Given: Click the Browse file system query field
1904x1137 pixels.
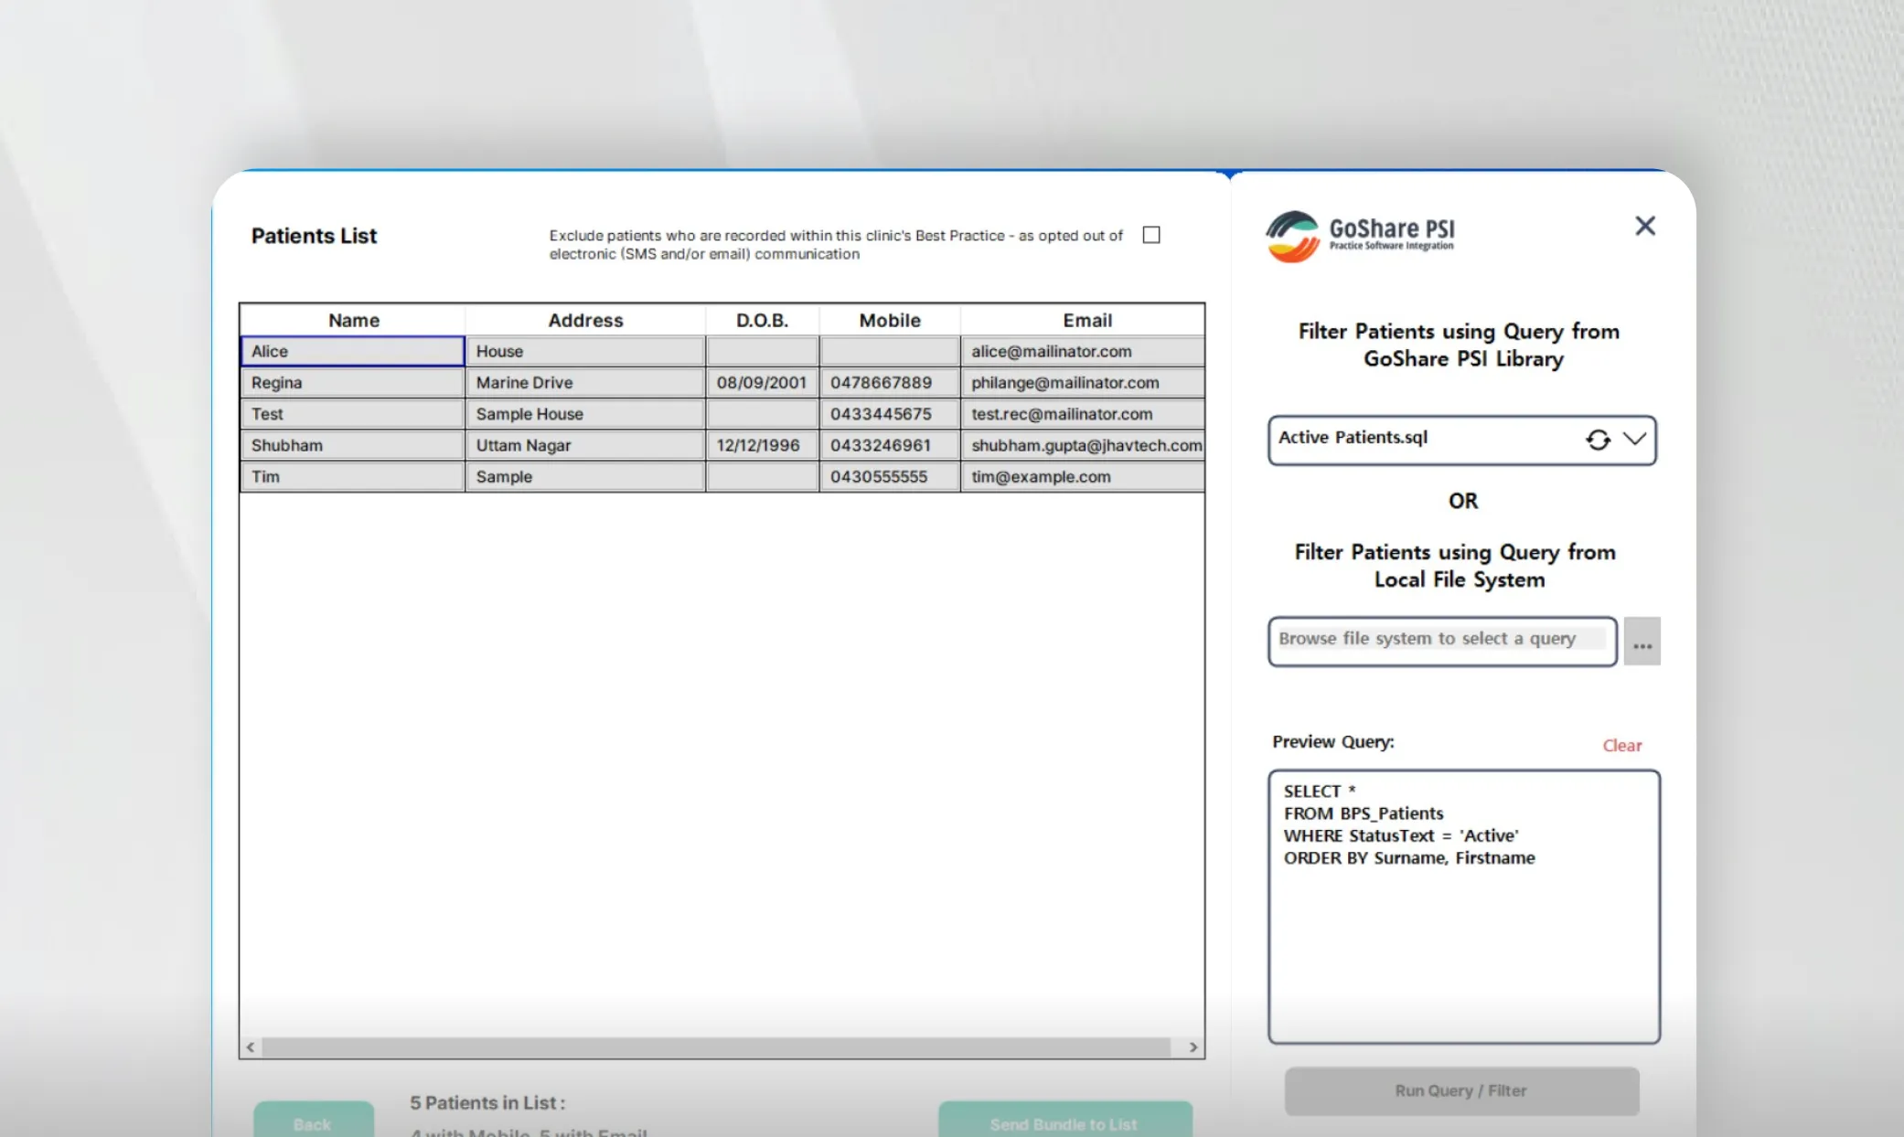Looking at the screenshot, I should (x=1440, y=640).
